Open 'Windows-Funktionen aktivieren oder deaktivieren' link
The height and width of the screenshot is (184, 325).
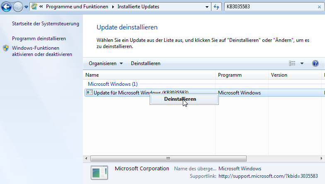tap(42, 51)
